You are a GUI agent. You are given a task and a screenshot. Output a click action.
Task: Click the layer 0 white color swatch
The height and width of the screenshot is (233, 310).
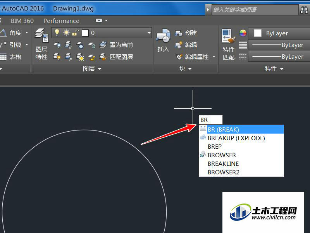[x=85, y=33]
